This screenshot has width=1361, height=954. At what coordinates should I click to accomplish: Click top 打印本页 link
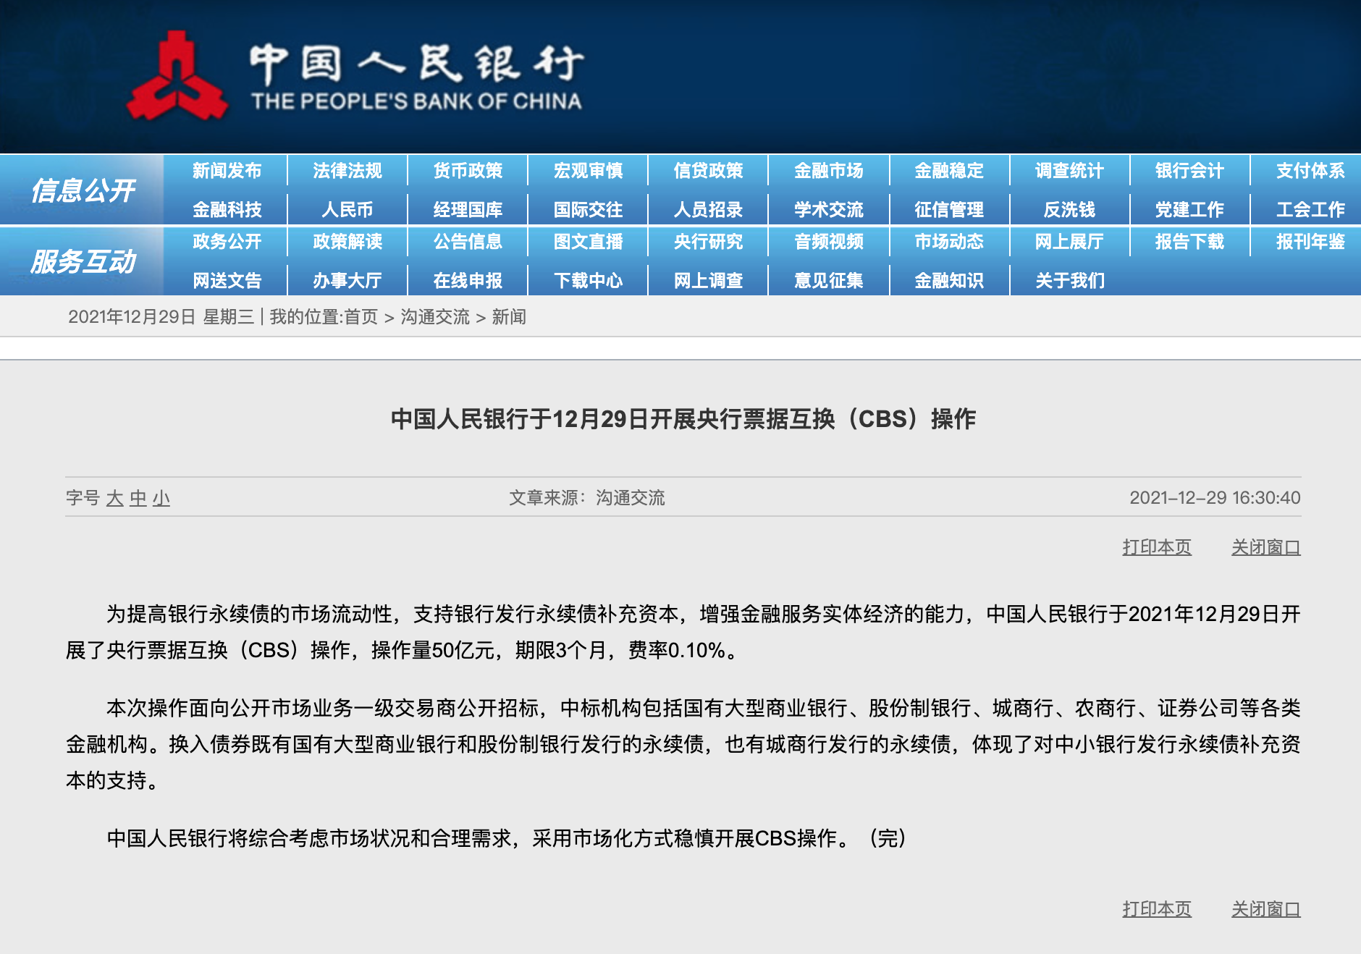(x=1157, y=547)
